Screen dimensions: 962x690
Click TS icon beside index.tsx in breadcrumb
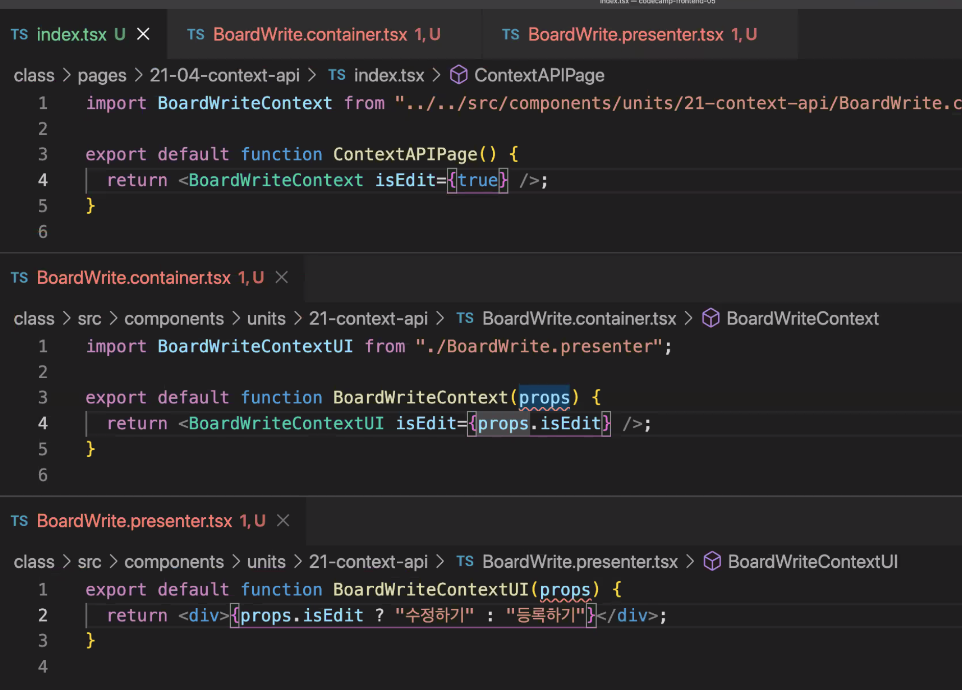coord(337,75)
